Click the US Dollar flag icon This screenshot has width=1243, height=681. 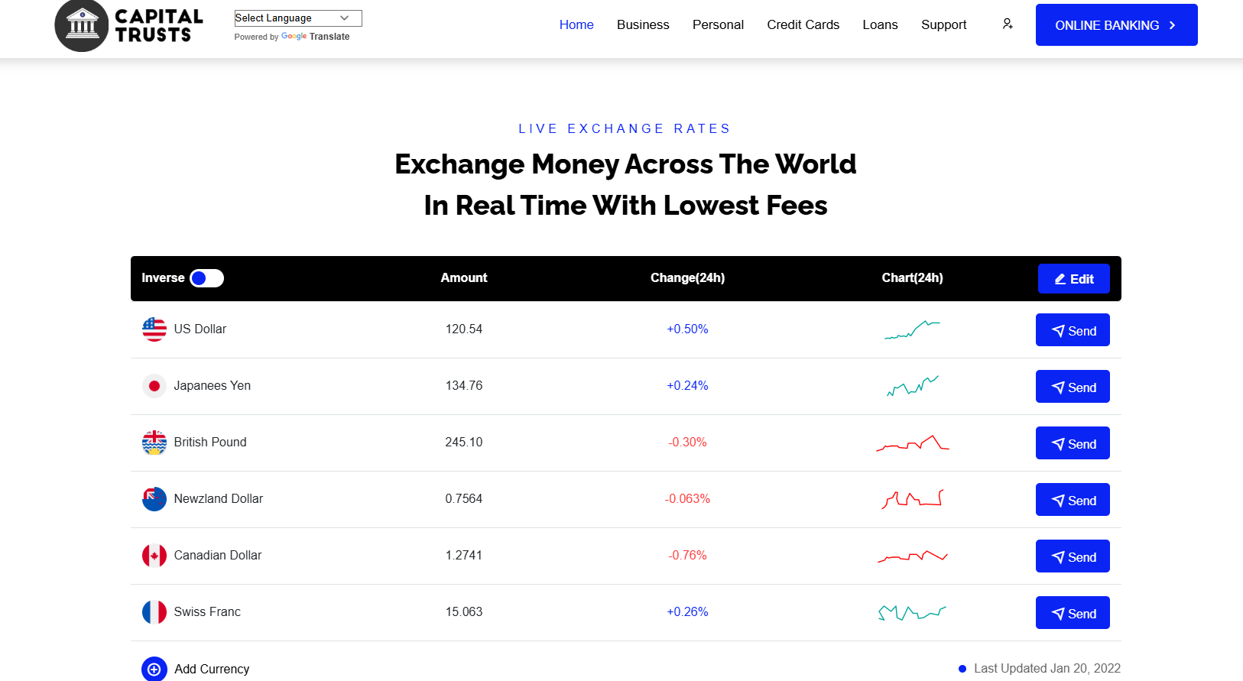click(154, 329)
